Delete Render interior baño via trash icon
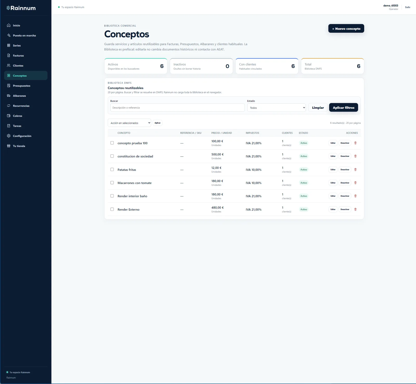 355,196
